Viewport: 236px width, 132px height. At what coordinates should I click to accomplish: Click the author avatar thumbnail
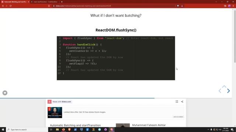123,125
